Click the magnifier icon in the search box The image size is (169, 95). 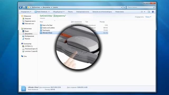click(x=154, y=7)
